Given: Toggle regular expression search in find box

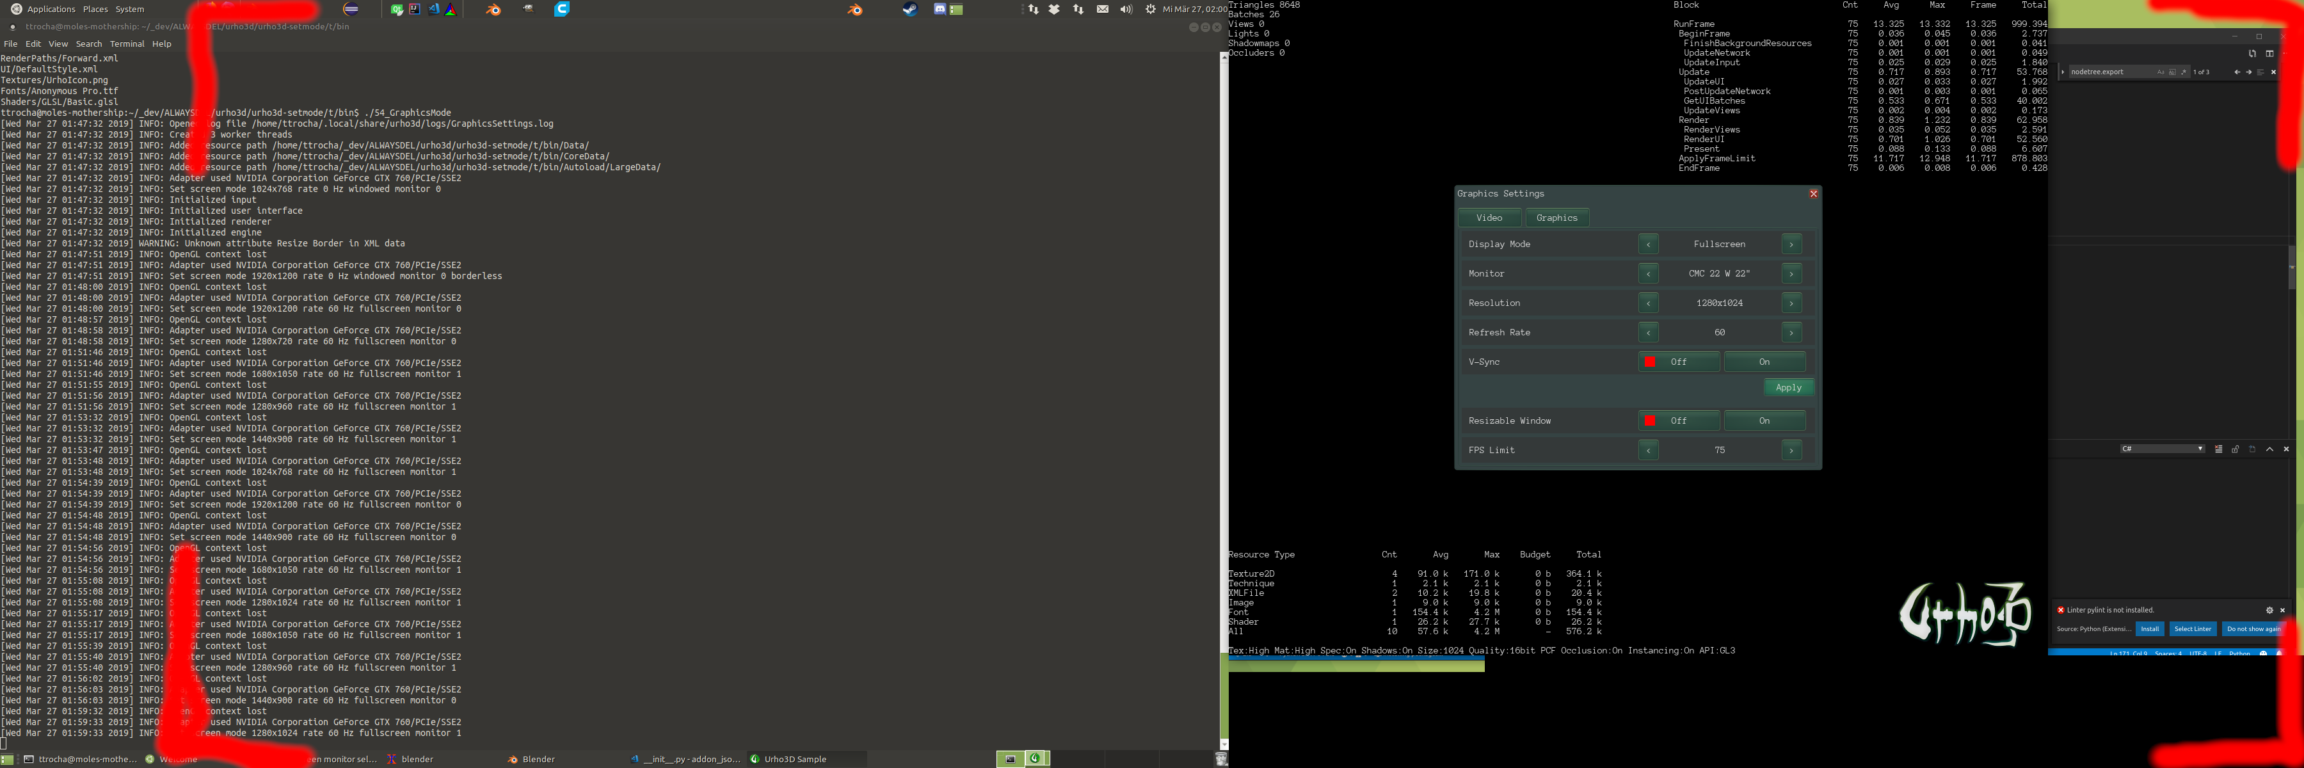Looking at the screenshot, I should point(2183,72).
